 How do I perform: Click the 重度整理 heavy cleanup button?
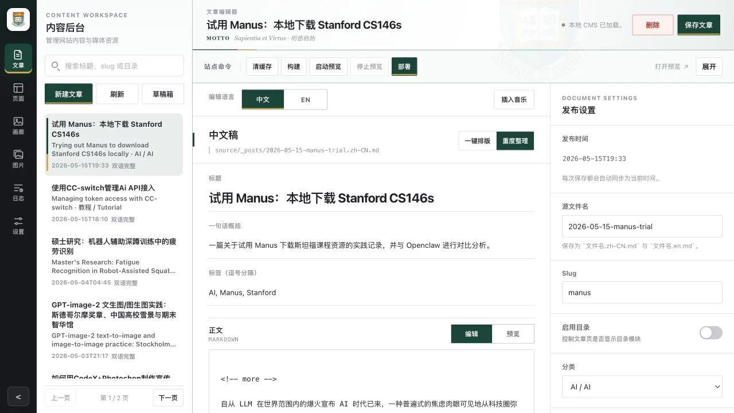tap(515, 141)
